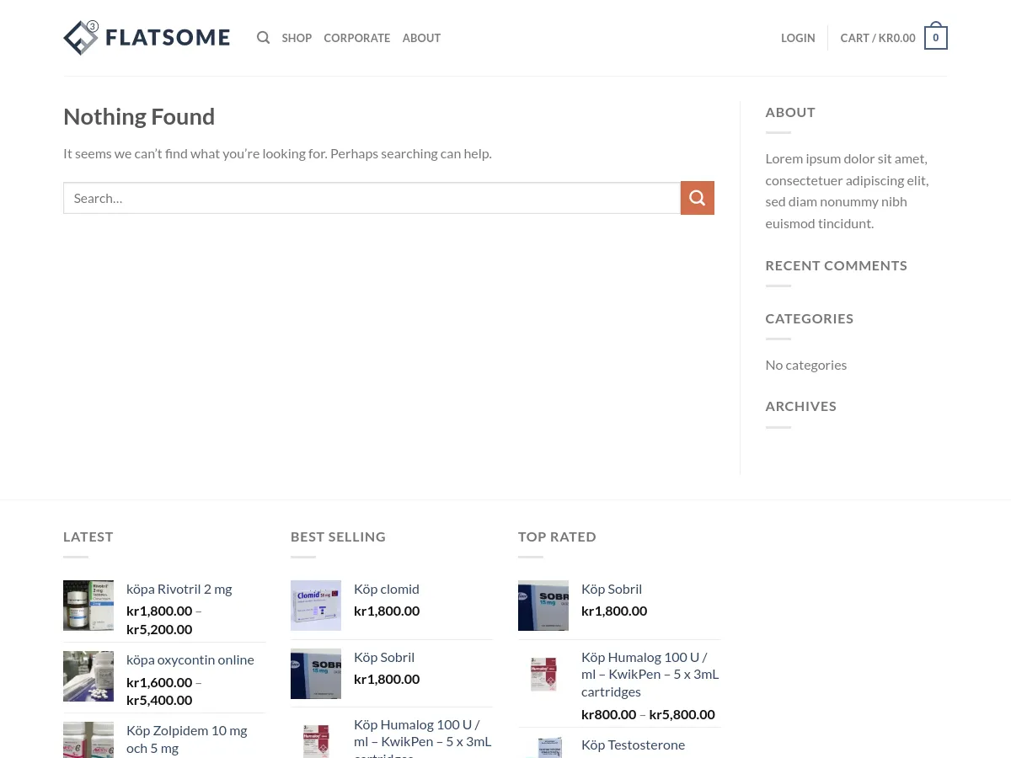The width and height of the screenshot is (1011, 758).
Task: Click the Nothing Found heading
Action: pyautogui.click(x=139, y=116)
